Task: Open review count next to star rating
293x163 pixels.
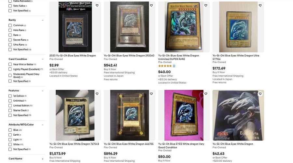Action: coord(174,66)
